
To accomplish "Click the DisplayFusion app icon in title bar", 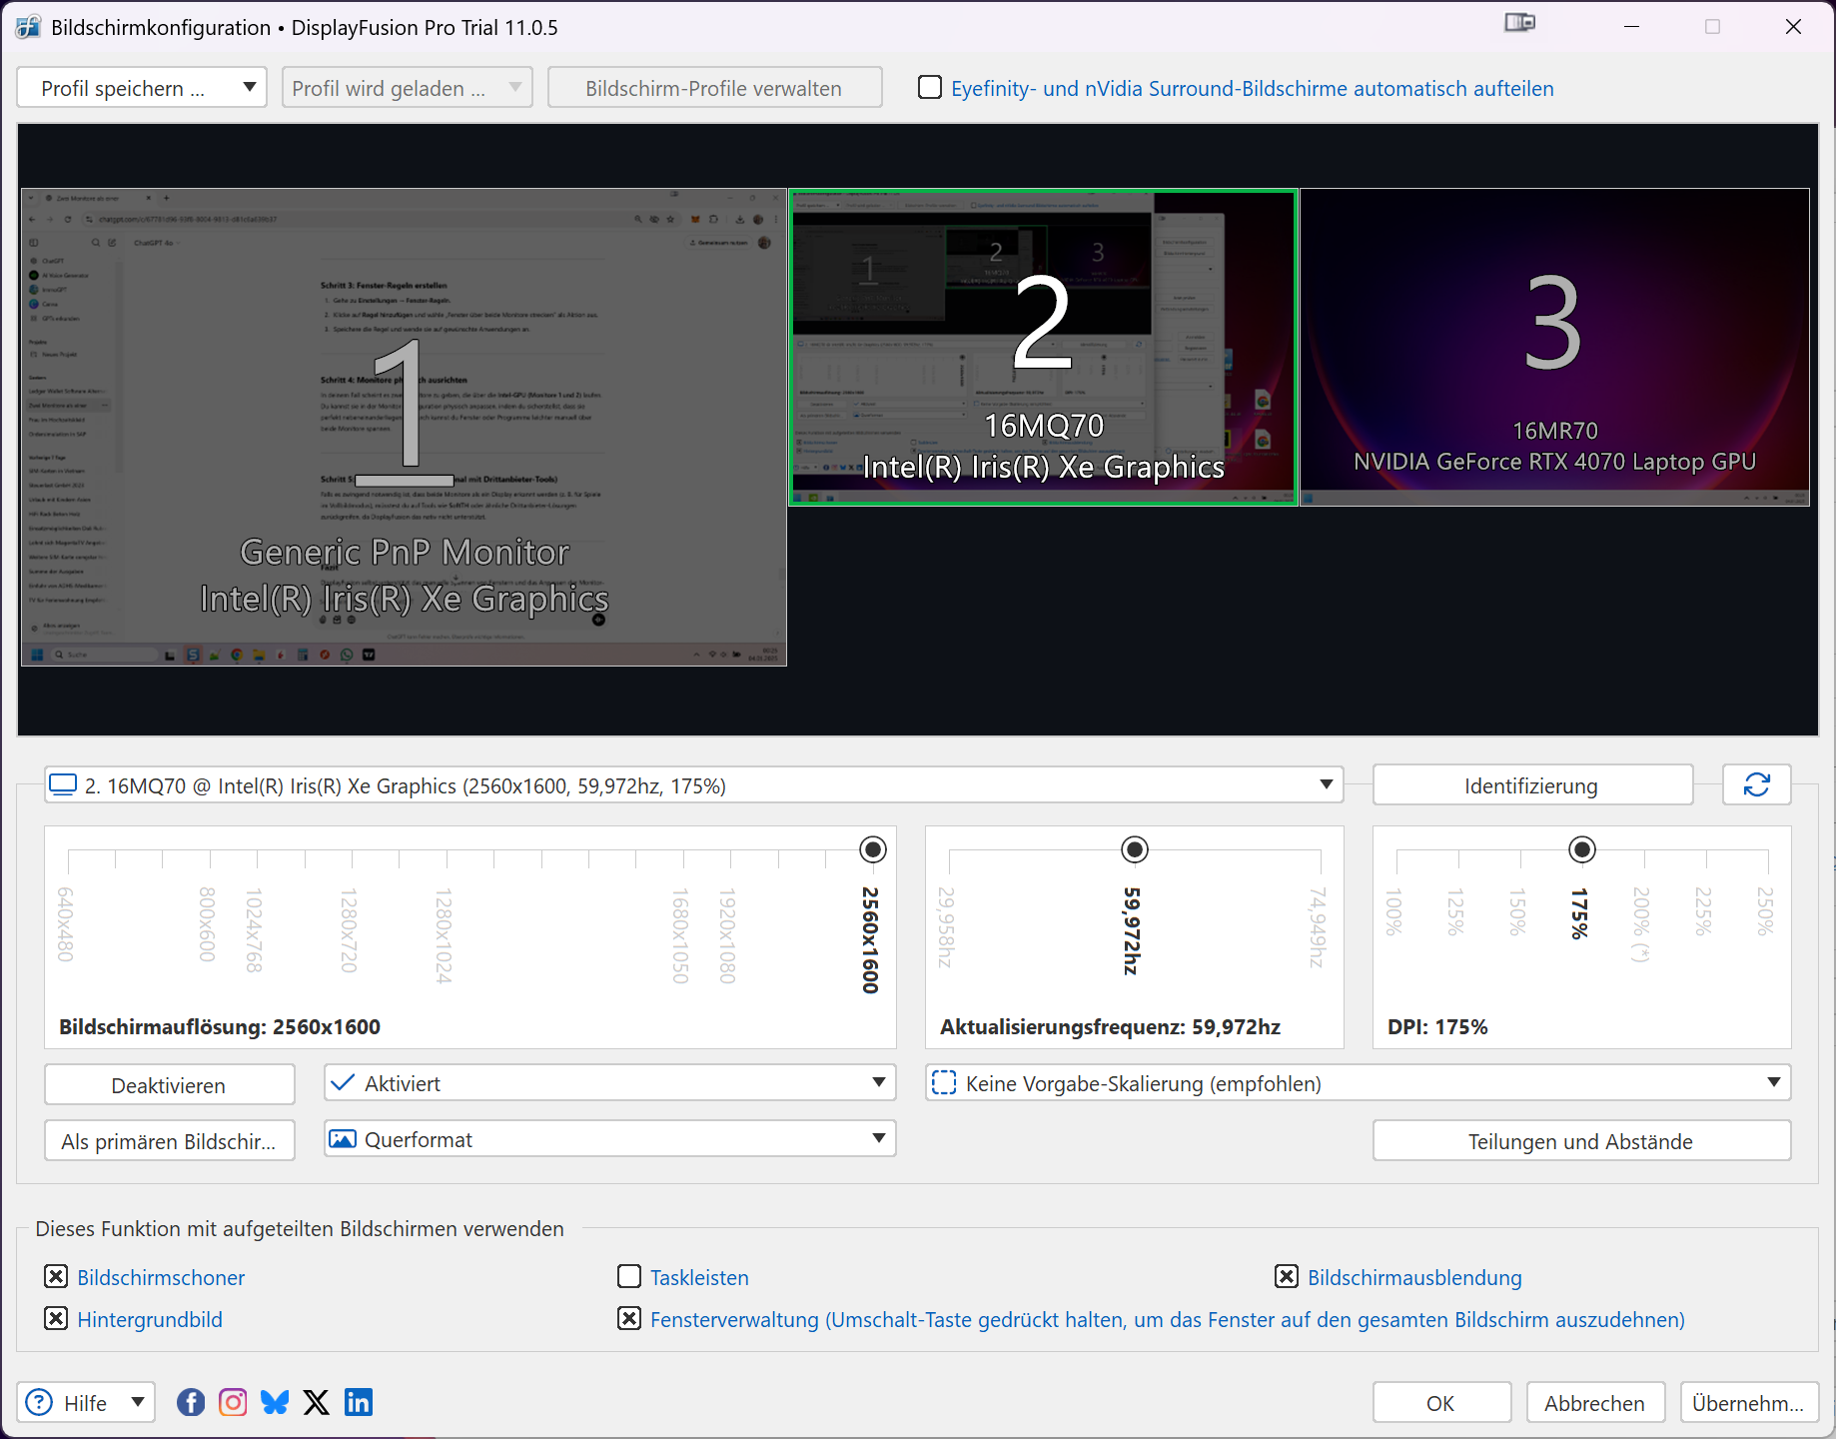I will click(27, 27).
